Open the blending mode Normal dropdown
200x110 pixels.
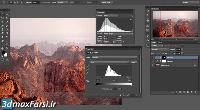160,50
